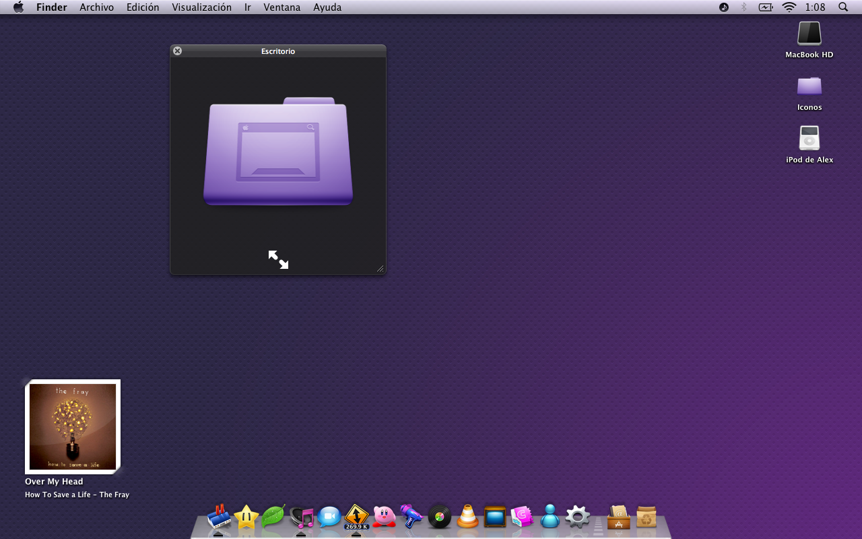This screenshot has width=862, height=539.
Task: Click the Over My Head song title
Action: [54, 482]
